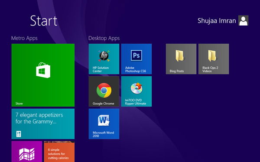Click the shopping bag icon in Store tile
The image size is (260, 162).
(x=43, y=70)
